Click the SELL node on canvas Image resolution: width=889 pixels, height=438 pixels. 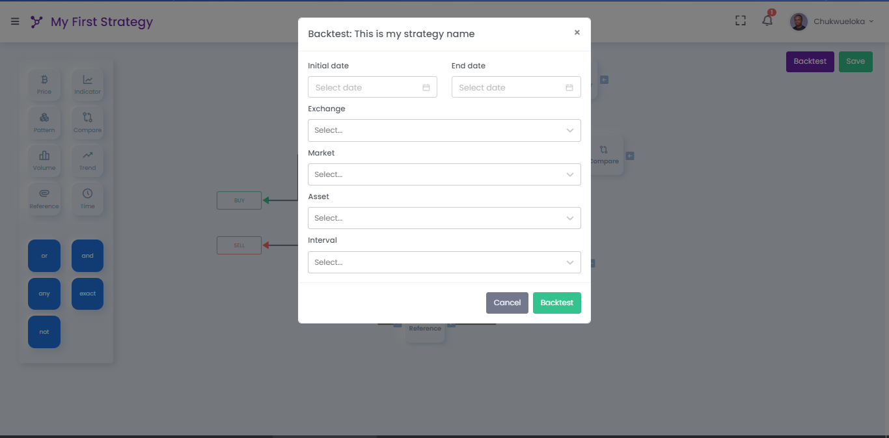(239, 245)
